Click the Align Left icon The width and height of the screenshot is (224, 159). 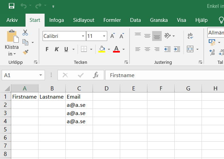(x=138, y=49)
